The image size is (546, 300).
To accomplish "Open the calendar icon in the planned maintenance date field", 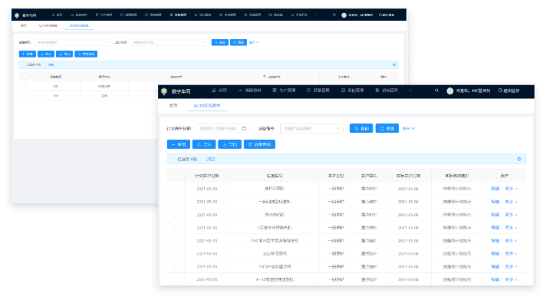I will pos(244,129).
